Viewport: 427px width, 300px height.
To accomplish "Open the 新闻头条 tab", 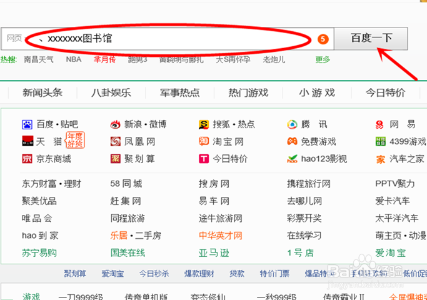I will (43, 93).
